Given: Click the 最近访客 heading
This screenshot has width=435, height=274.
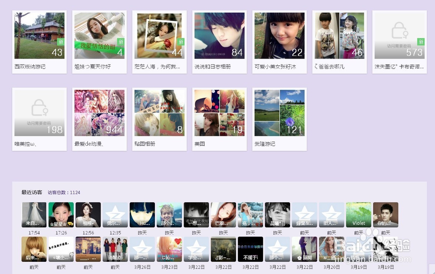Looking at the screenshot, I should 32,192.
